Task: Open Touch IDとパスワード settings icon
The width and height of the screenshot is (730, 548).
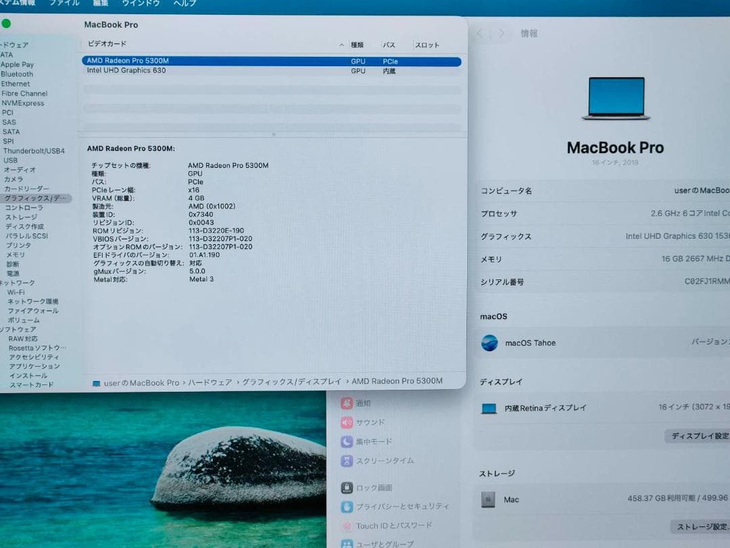Action: 347,526
